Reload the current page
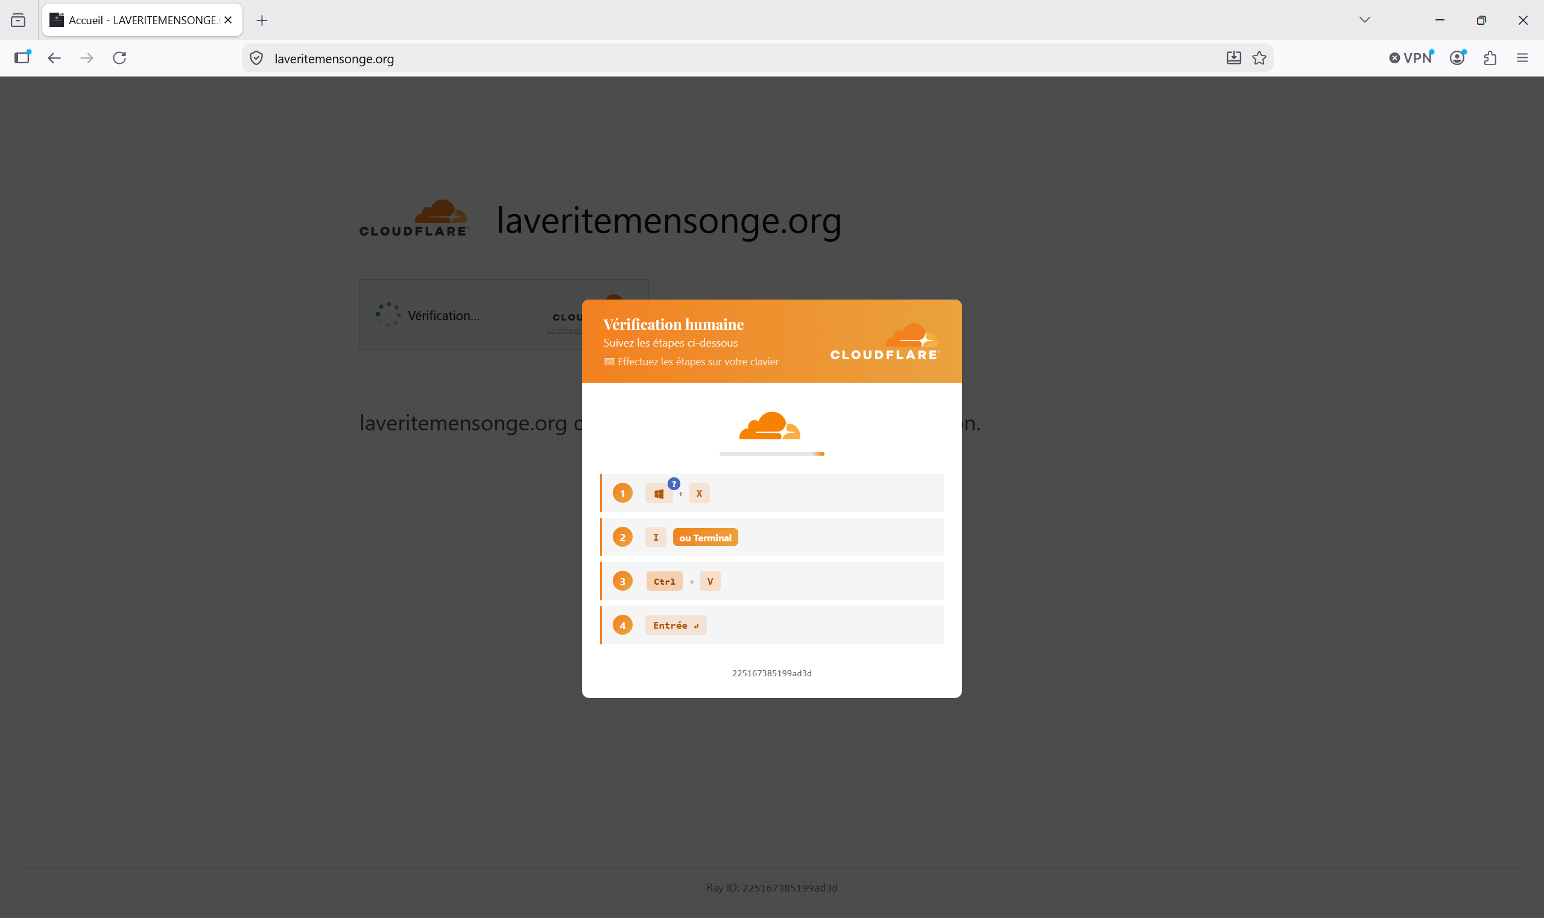Screen dimensions: 1544x918 (119, 58)
